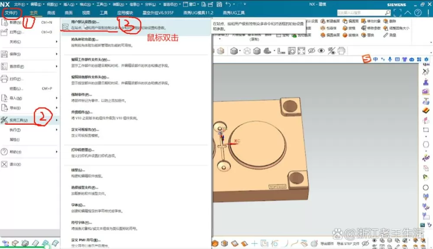This screenshot has width=433, height=249.
Task: Select 打开(O) in the file menu
Action: 30,32
